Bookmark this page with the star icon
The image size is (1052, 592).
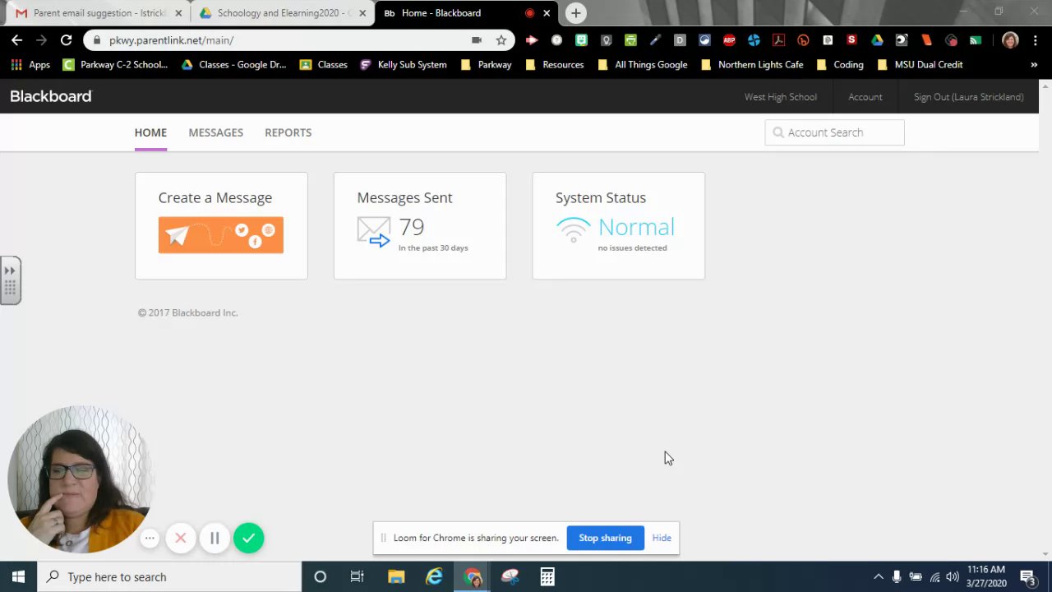pyautogui.click(x=501, y=39)
